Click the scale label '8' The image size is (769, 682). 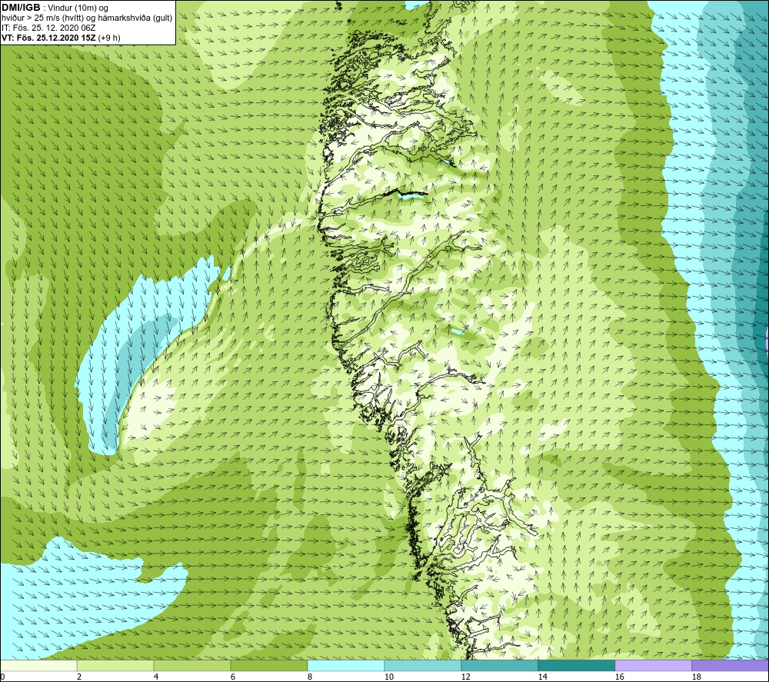point(310,677)
